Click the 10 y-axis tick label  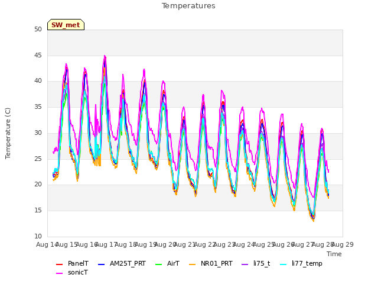(38, 236)
